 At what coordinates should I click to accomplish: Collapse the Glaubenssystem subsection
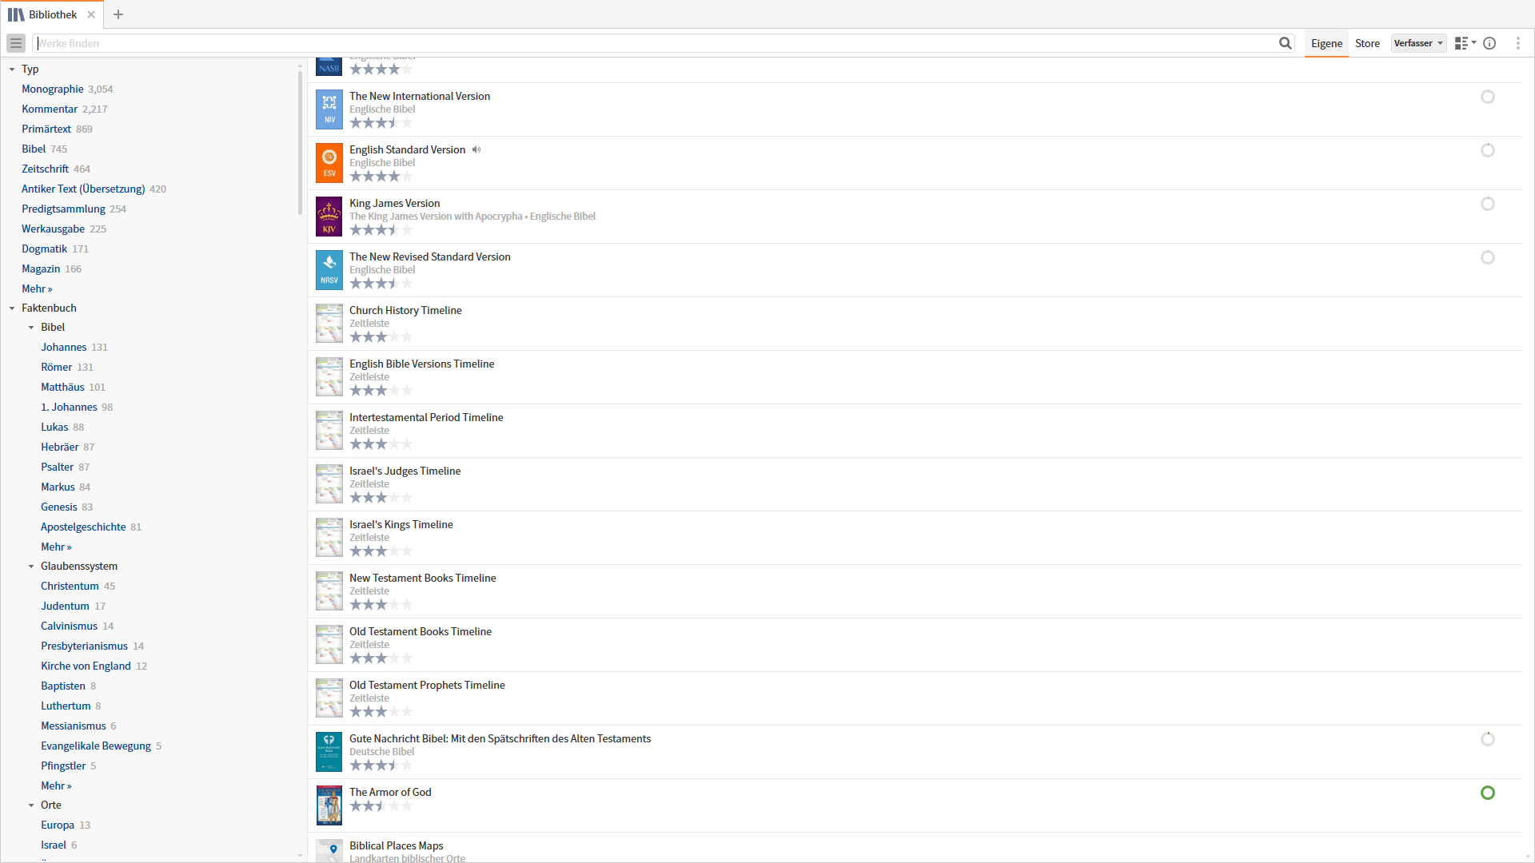31,567
